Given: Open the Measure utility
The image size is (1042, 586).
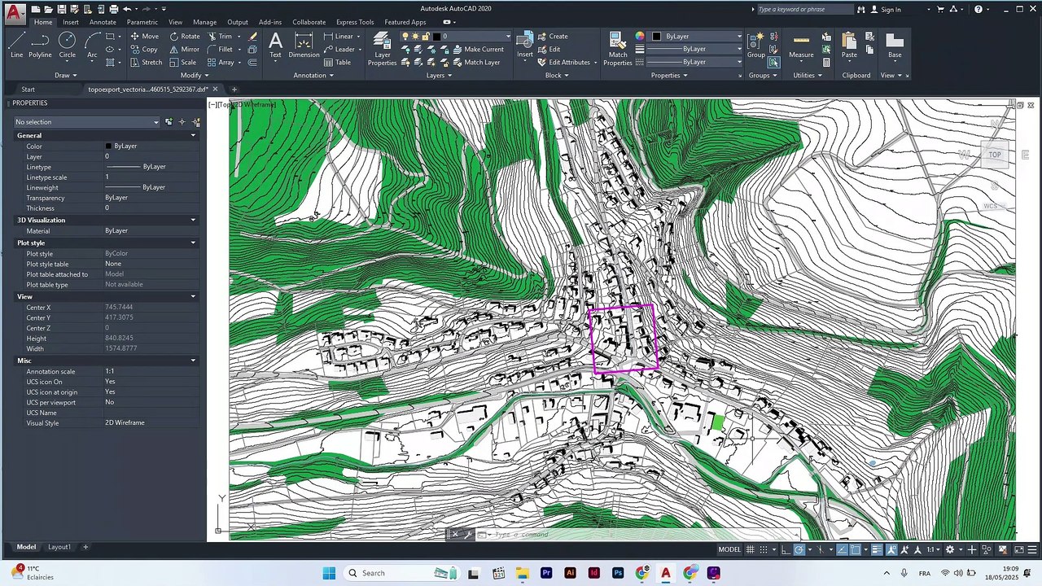Looking at the screenshot, I should coord(801,46).
